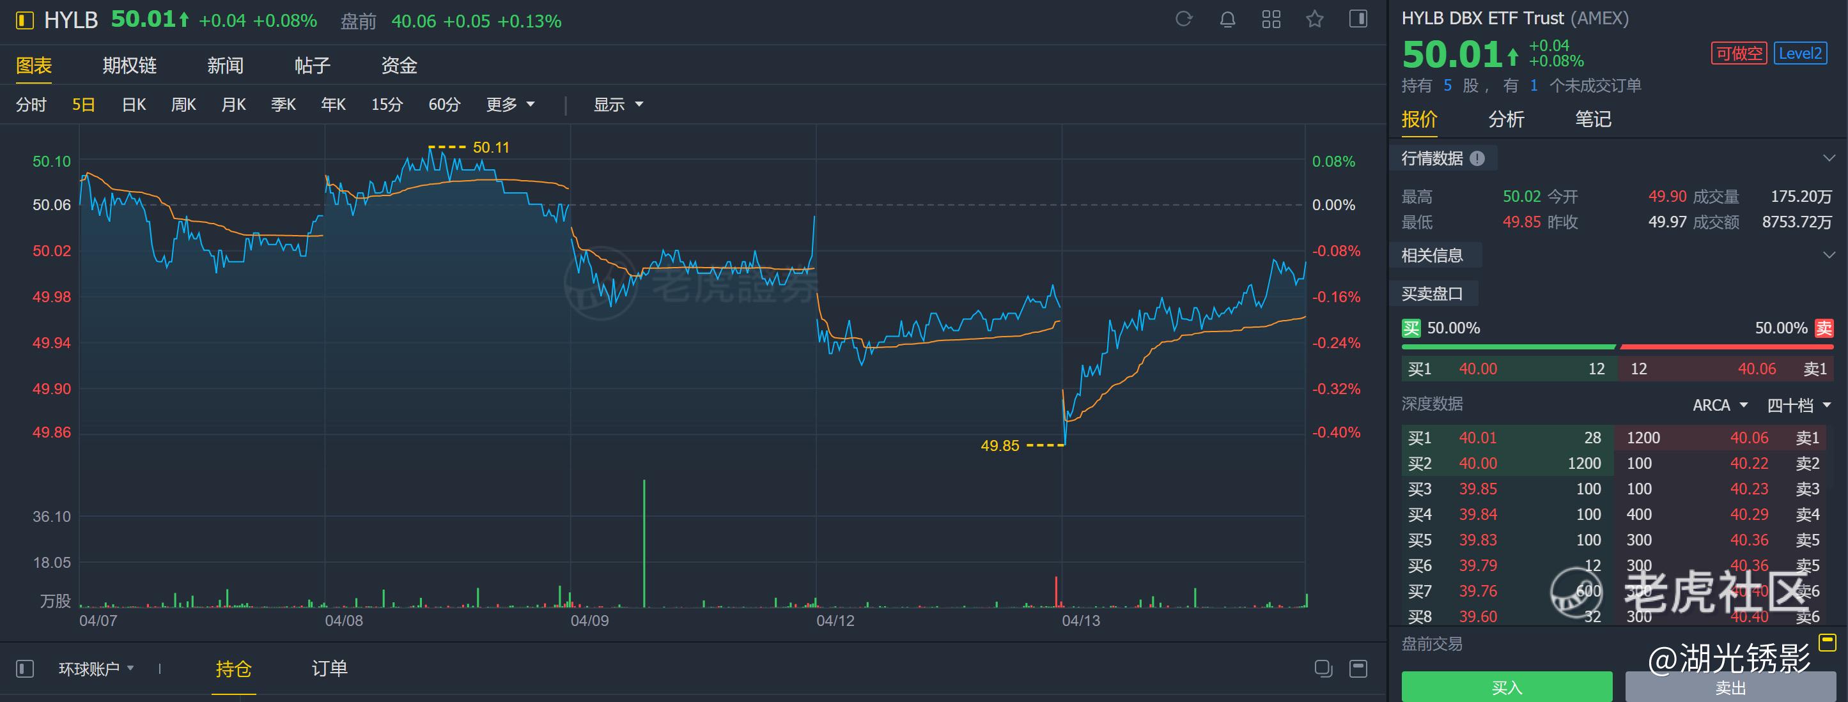Click the 可做空 badge
This screenshot has height=702, width=1848.
(1738, 54)
